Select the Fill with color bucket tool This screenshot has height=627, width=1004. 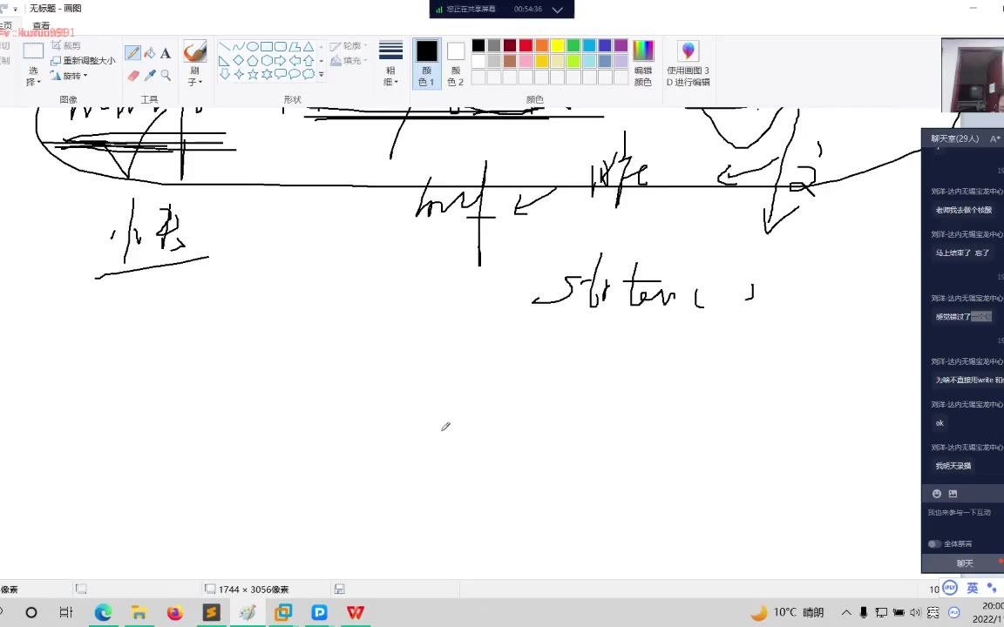(149, 53)
